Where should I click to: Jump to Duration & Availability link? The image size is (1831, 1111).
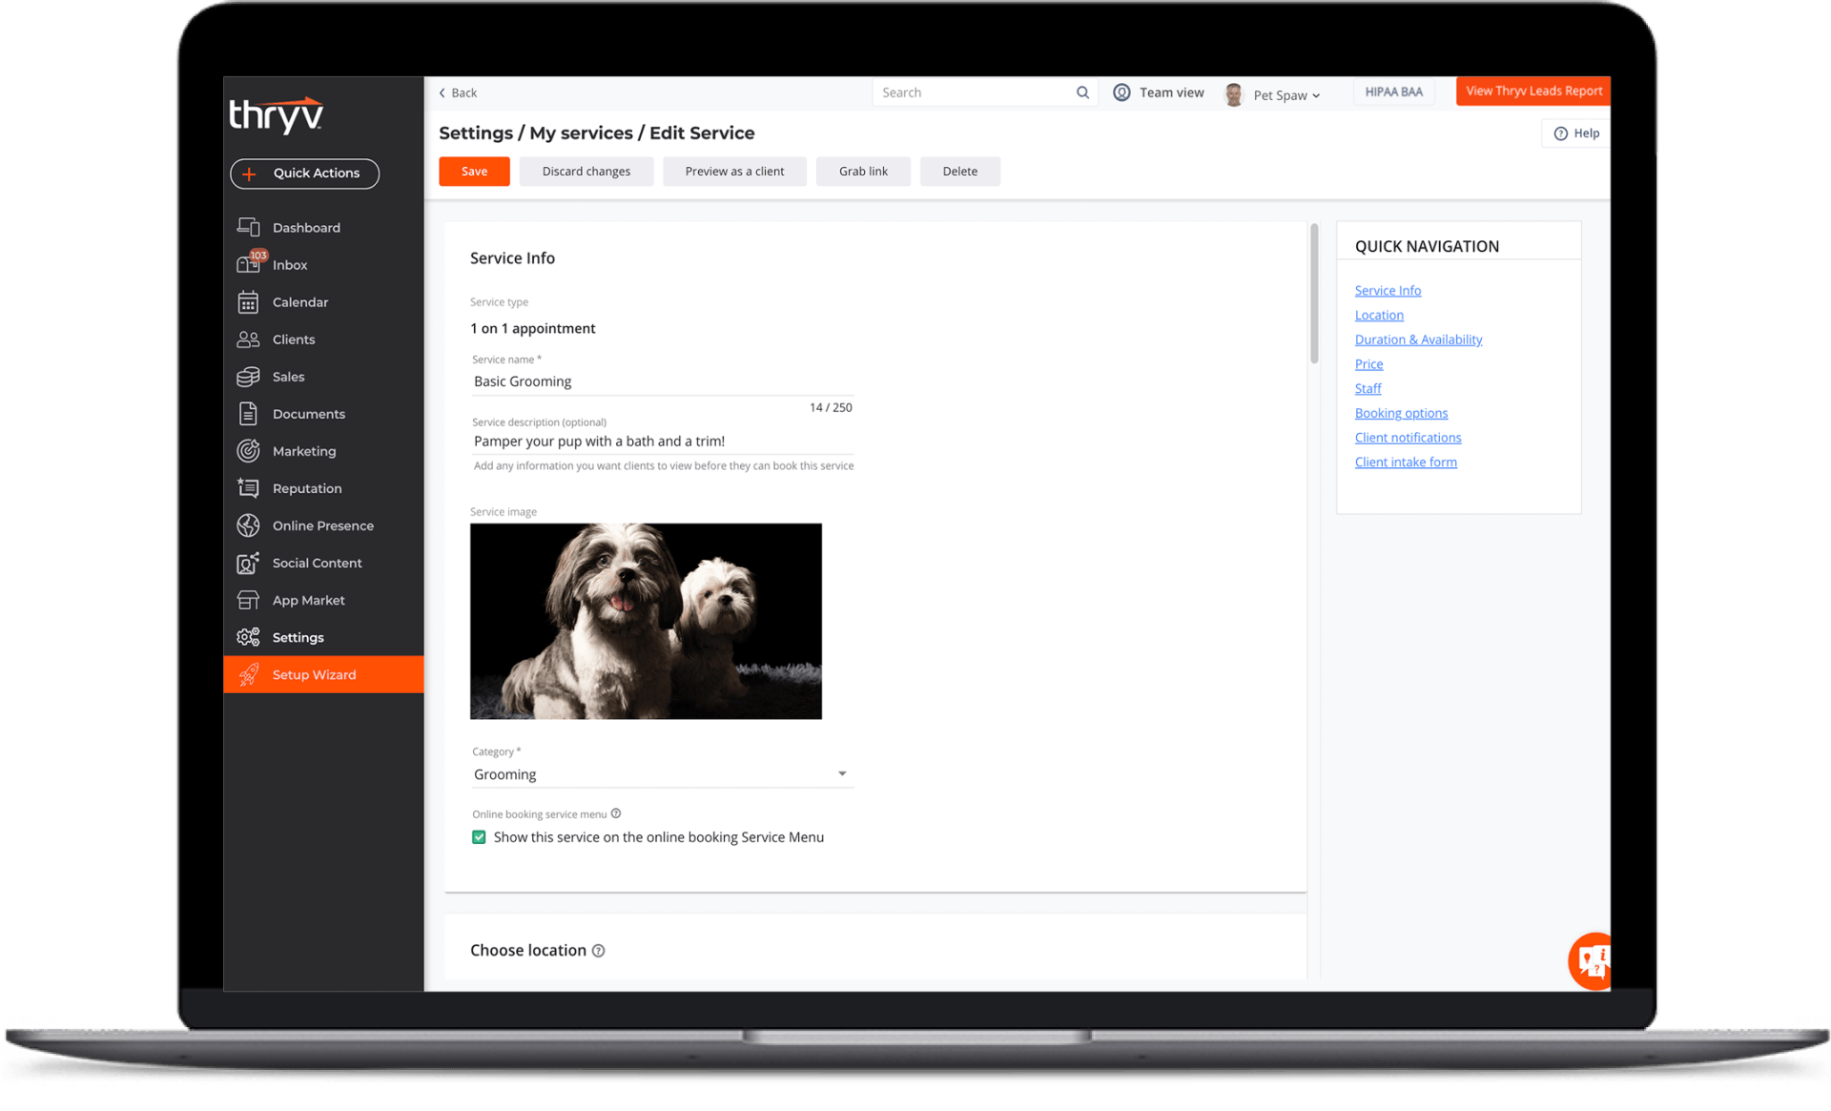pos(1418,339)
